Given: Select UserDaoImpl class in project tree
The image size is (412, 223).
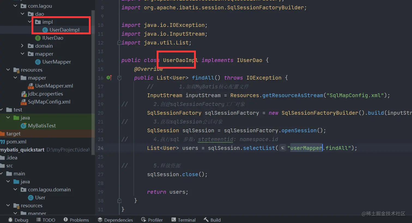Looking at the screenshot, I should pyautogui.click(x=64, y=30).
